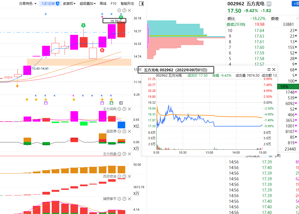Show help for the 主力动向 indicator
Viewport: 299px width, 214px height.
tap(124, 109)
